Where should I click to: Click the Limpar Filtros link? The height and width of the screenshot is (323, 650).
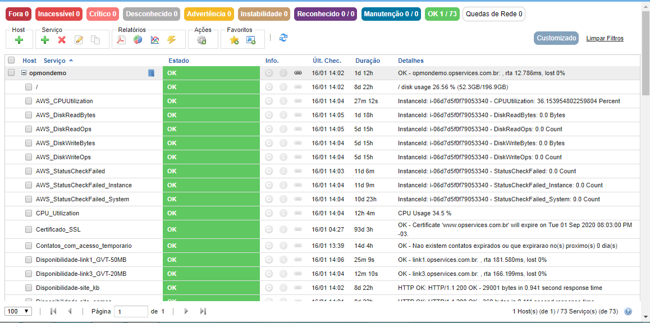pyautogui.click(x=605, y=39)
